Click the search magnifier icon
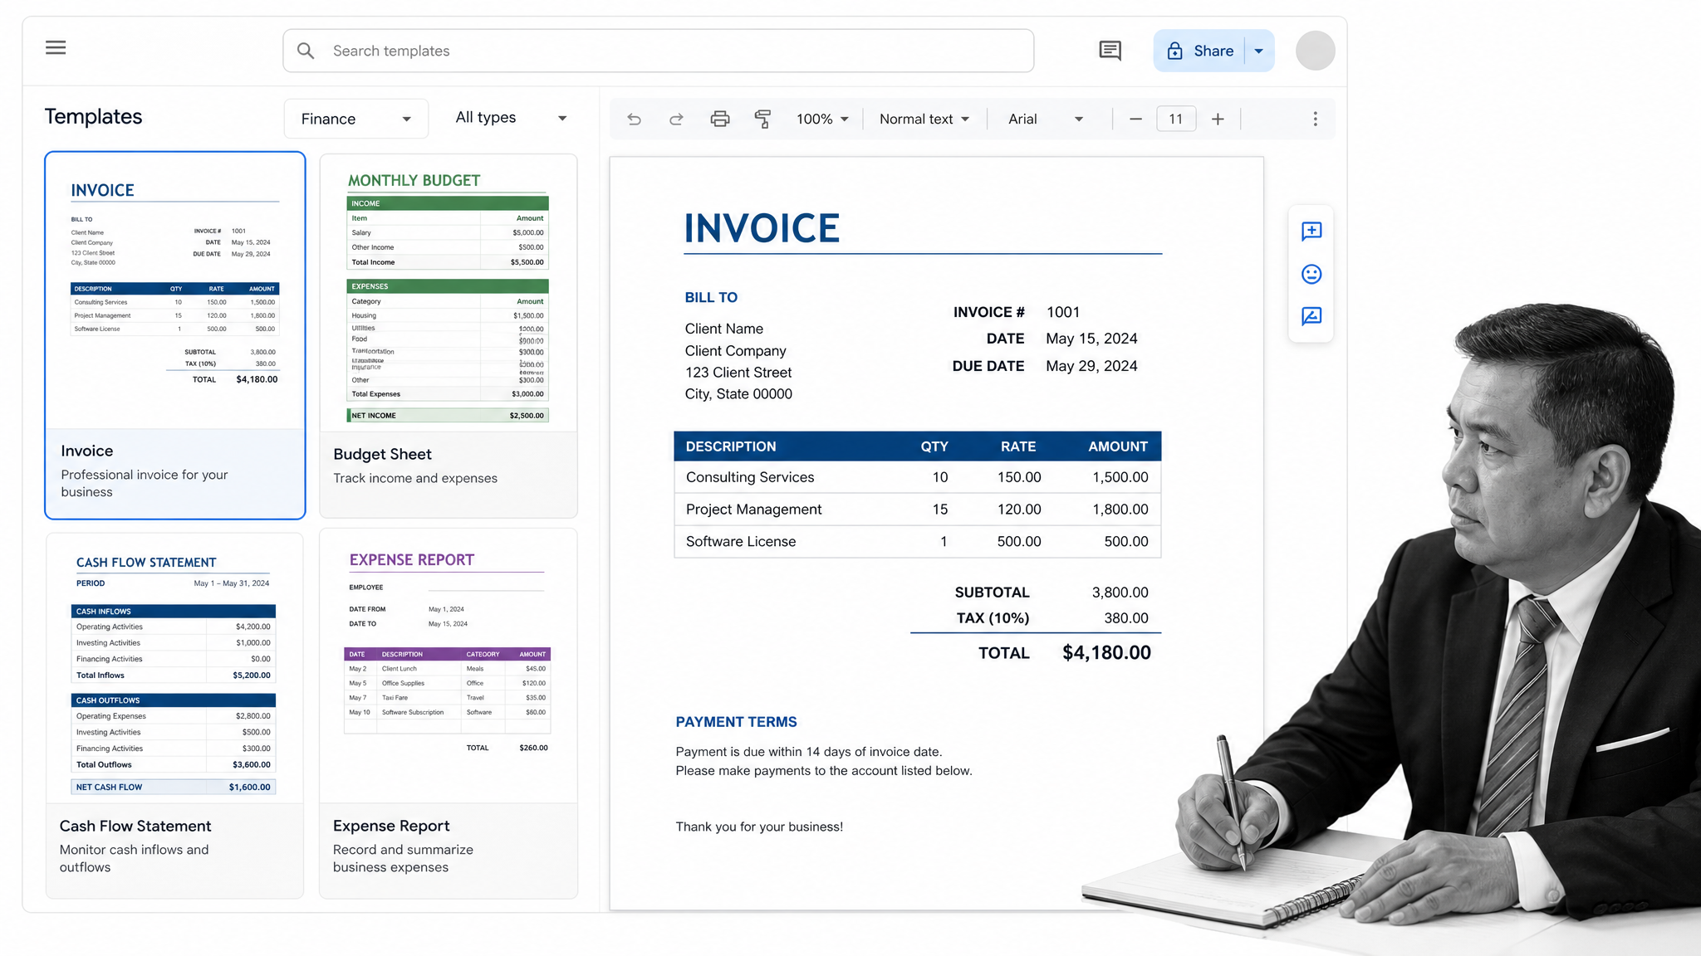 pyautogui.click(x=306, y=51)
